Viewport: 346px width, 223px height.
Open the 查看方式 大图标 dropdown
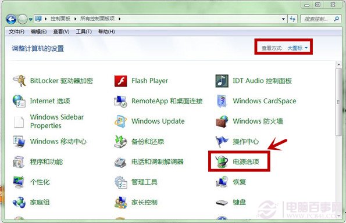pyautogui.click(x=298, y=48)
